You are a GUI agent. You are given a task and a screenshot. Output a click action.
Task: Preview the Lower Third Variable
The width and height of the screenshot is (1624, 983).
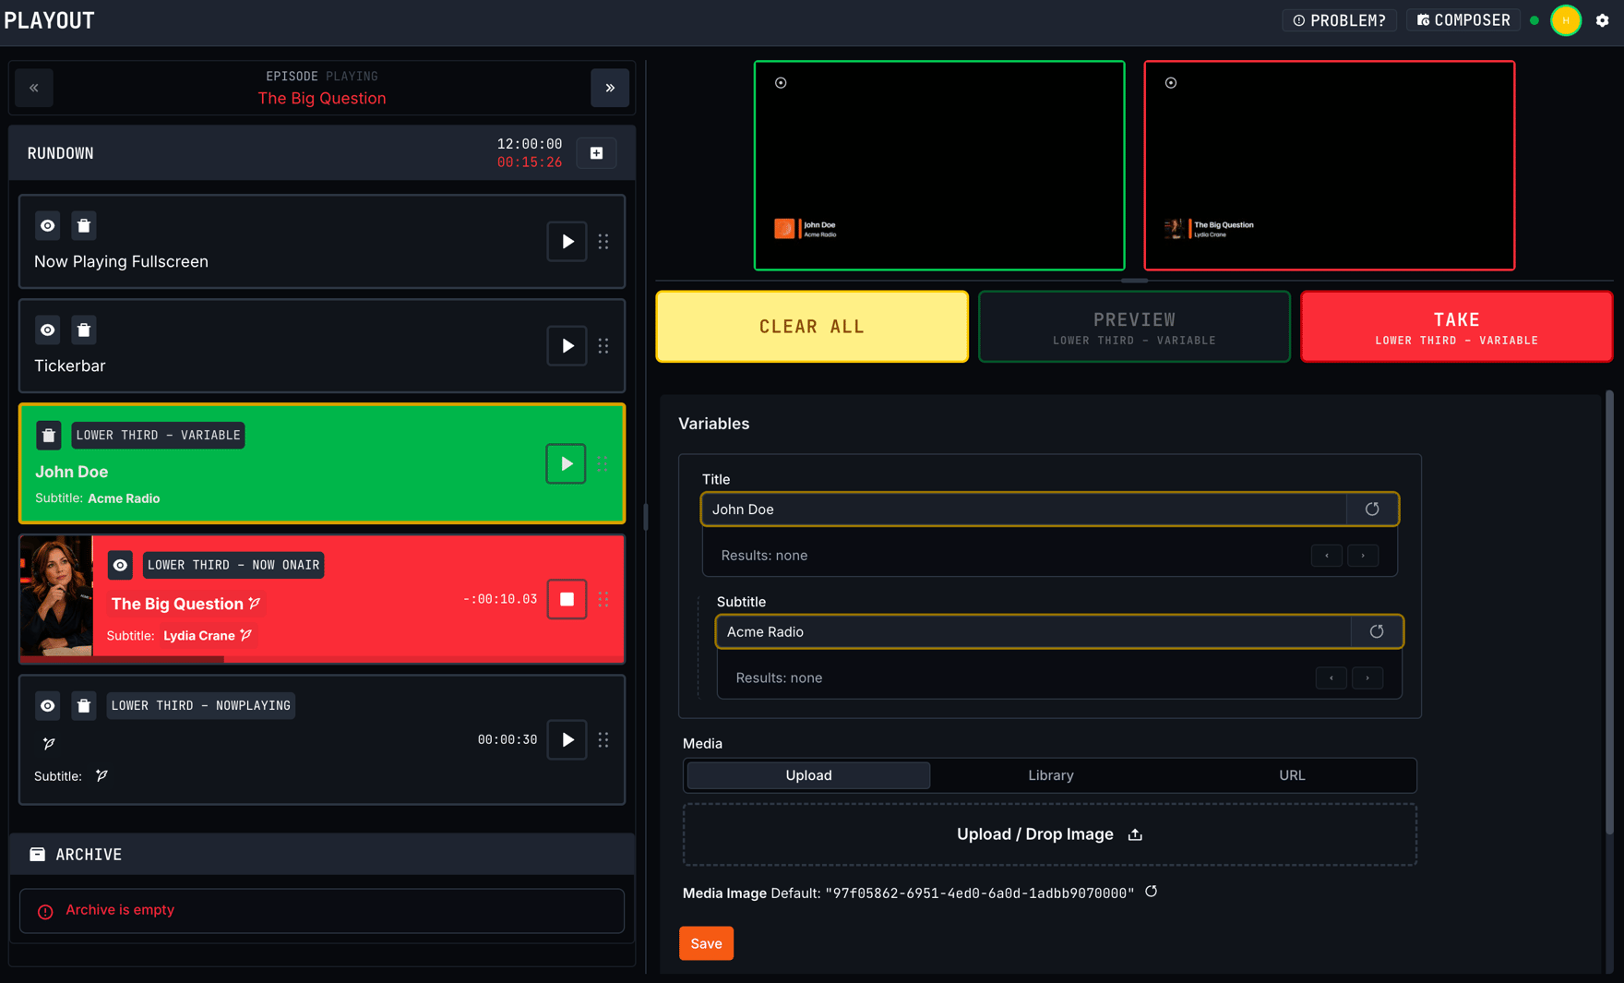point(1134,328)
